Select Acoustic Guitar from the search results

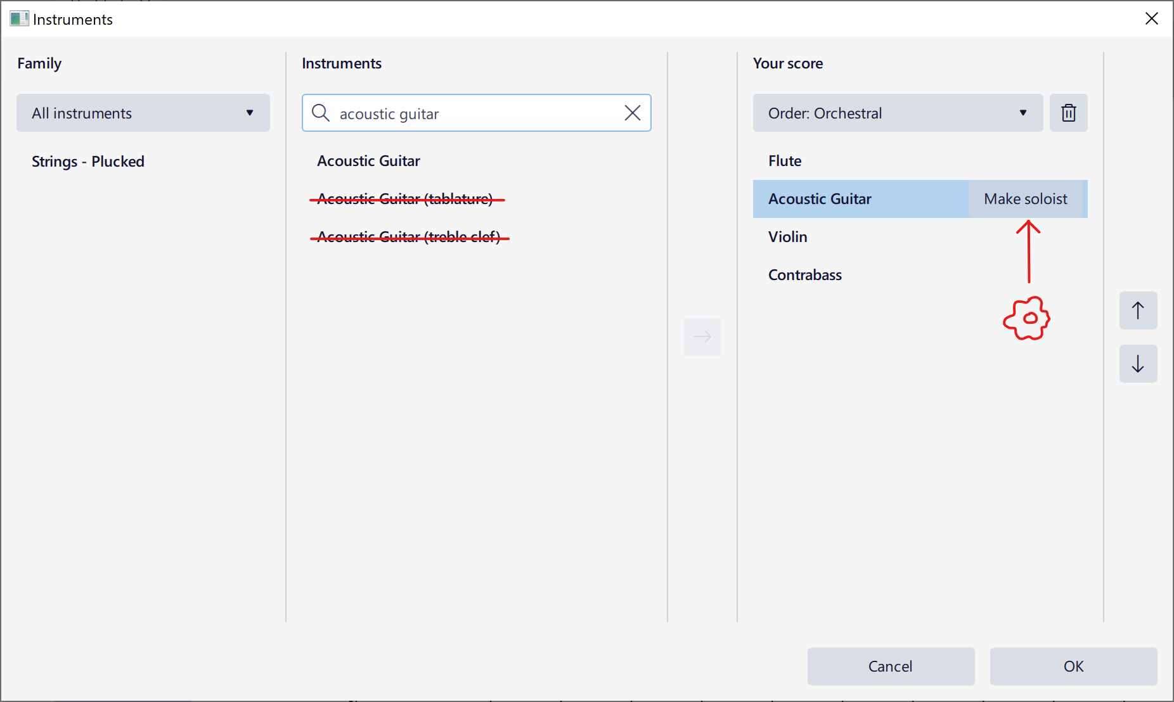tap(368, 161)
